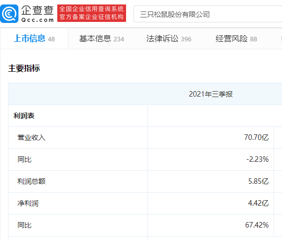Click the 70.70亿 revenue value
This screenshot has width=282, height=239.
pos(256,137)
